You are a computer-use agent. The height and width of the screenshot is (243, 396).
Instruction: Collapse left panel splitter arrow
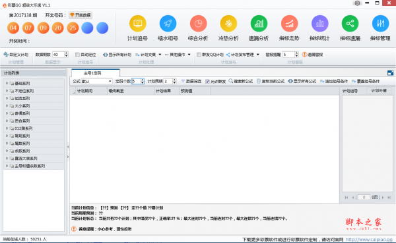click(x=68, y=146)
